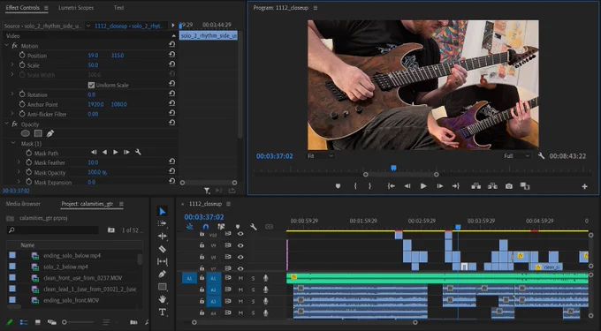Switch to Media Browser tab
601x331 pixels.
(23, 204)
